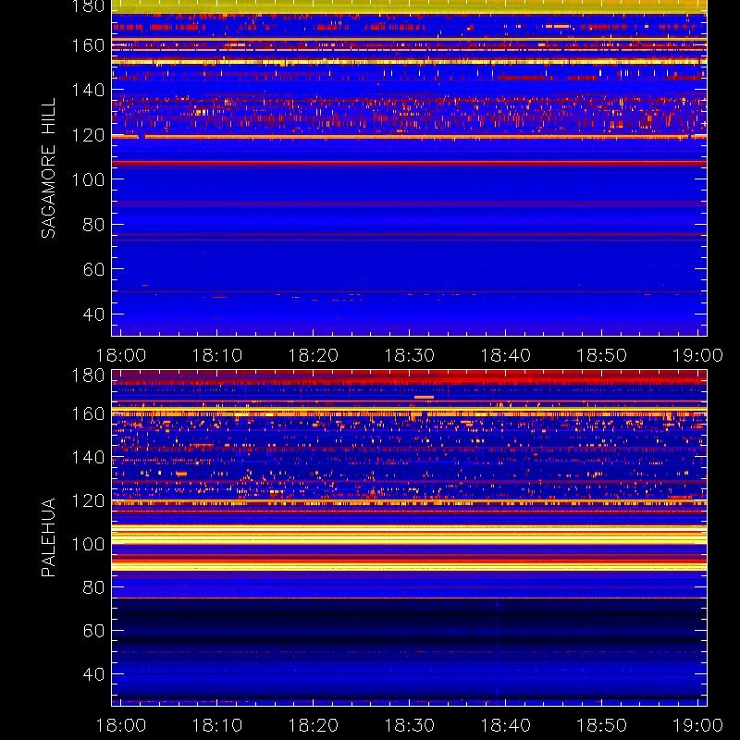The height and width of the screenshot is (740, 740).
Task: Click the 18:10 time label under Sagamore Hill plot
Action: coord(217,355)
